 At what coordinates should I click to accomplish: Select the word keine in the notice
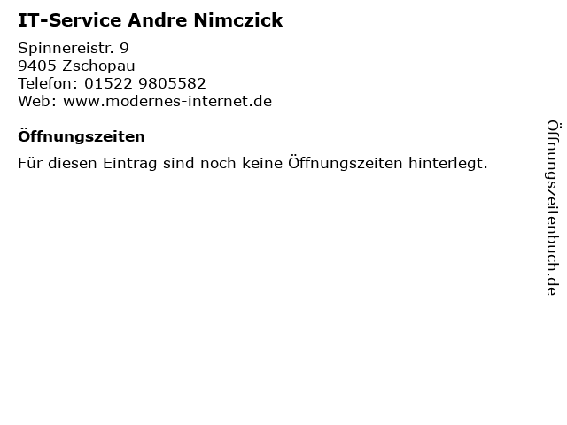tap(262, 163)
